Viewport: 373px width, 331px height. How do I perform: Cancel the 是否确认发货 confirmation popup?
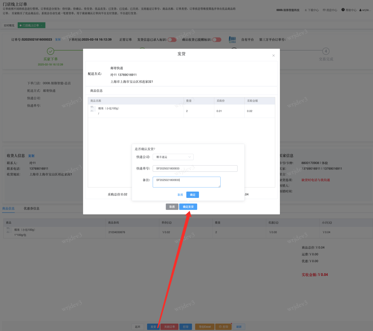click(x=180, y=195)
